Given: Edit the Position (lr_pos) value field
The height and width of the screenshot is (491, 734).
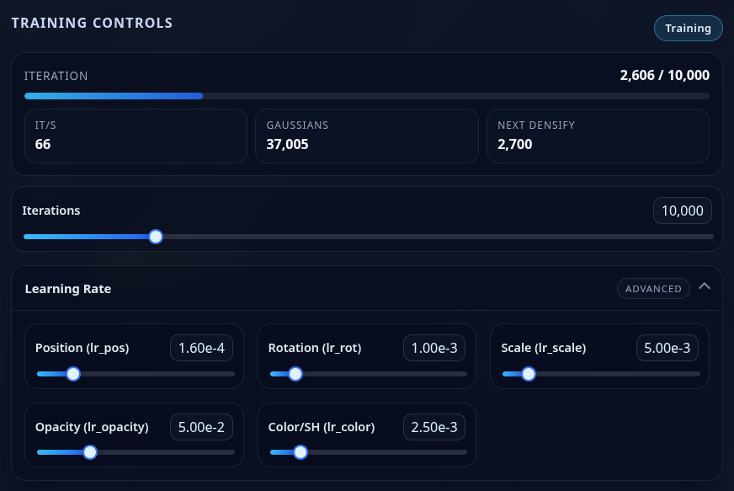Looking at the screenshot, I should [x=201, y=348].
